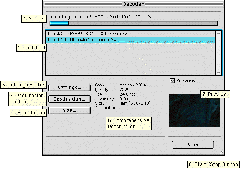241x169 pixels.
Task: Click the 'Key every' label
Action: (104, 99)
